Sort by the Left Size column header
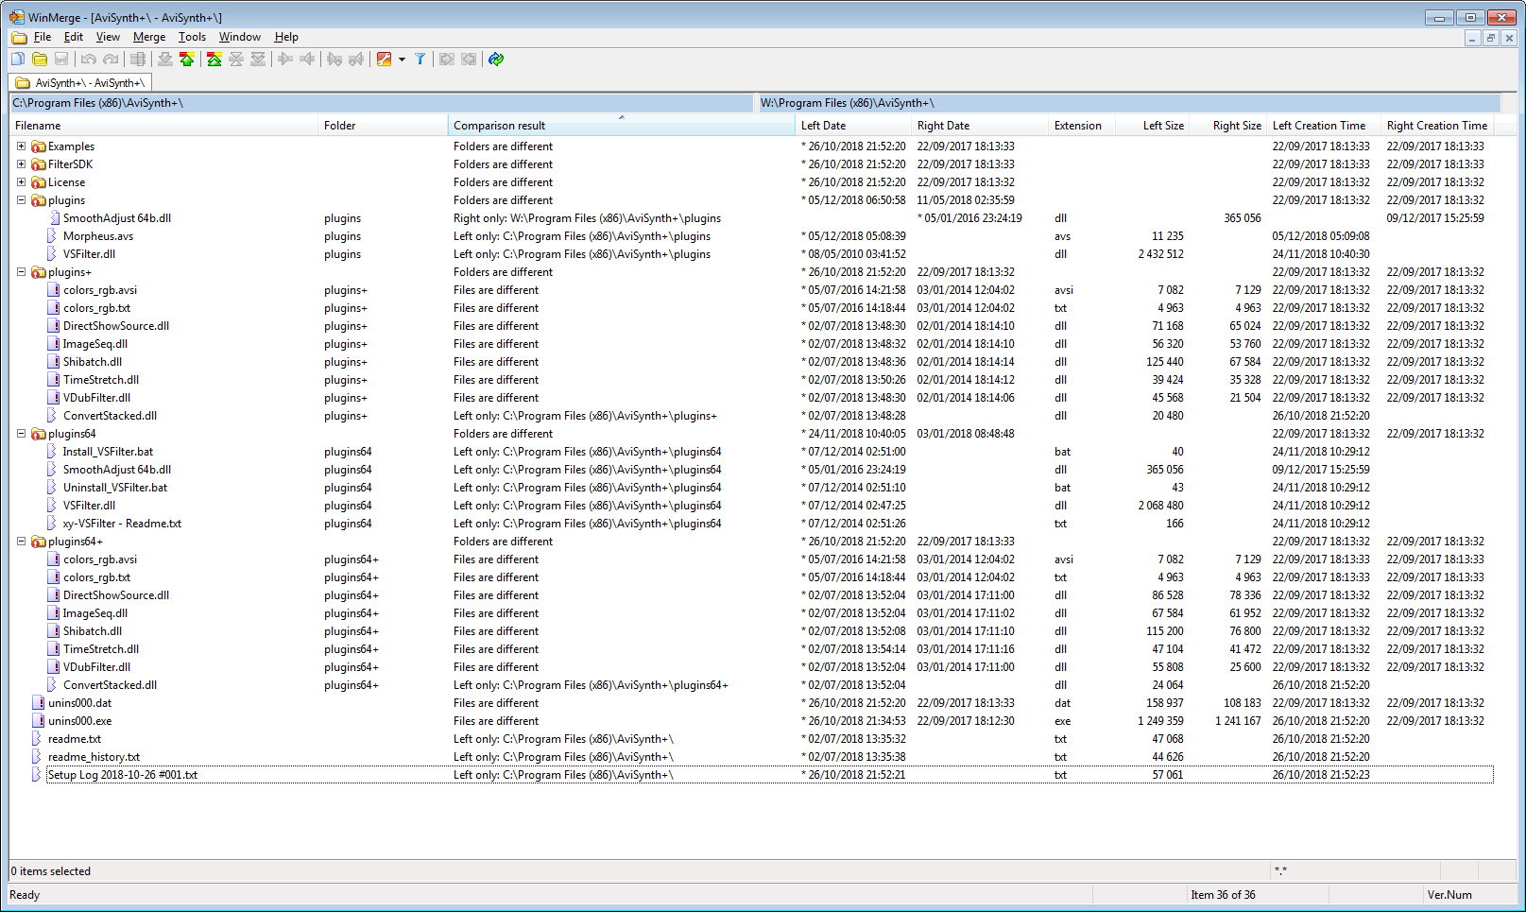 point(1151,126)
